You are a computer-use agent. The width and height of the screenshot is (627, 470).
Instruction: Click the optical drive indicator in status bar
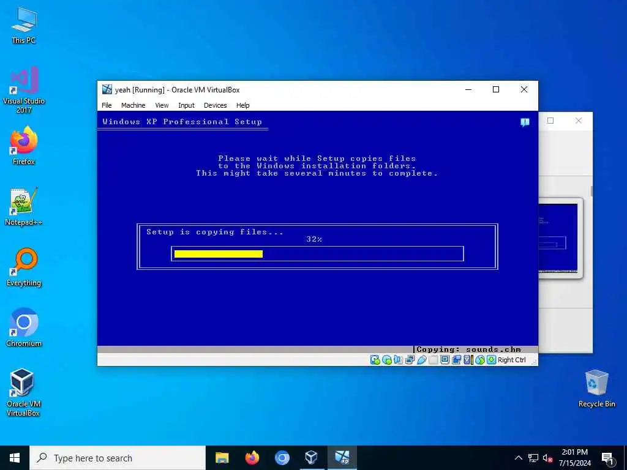click(387, 360)
